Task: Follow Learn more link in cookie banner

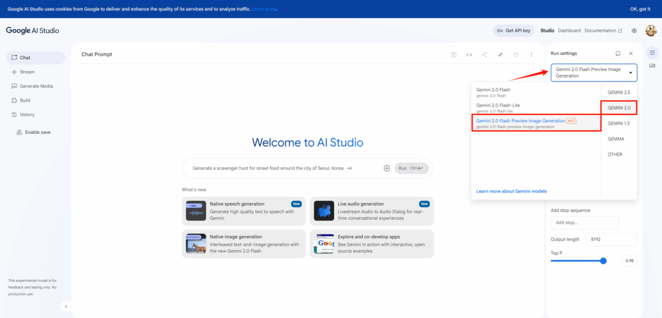Action: click(x=264, y=9)
